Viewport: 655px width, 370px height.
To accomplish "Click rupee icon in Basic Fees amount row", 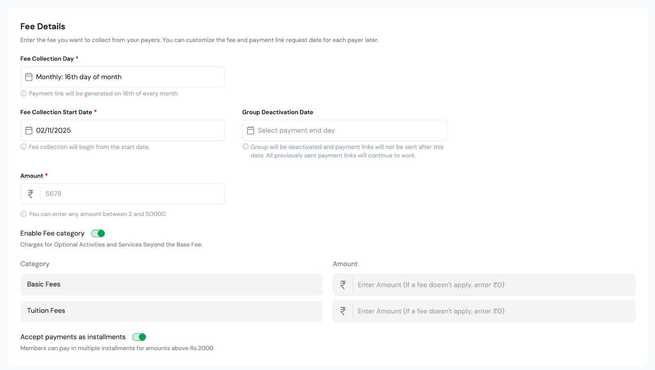I will coord(343,285).
